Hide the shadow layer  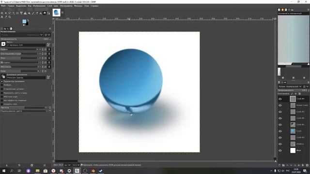click(280, 144)
